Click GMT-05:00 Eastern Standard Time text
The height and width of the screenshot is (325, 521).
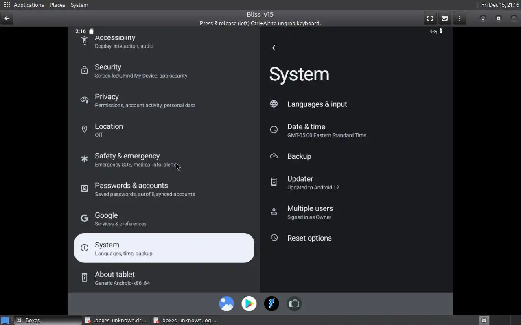[326, 135]
